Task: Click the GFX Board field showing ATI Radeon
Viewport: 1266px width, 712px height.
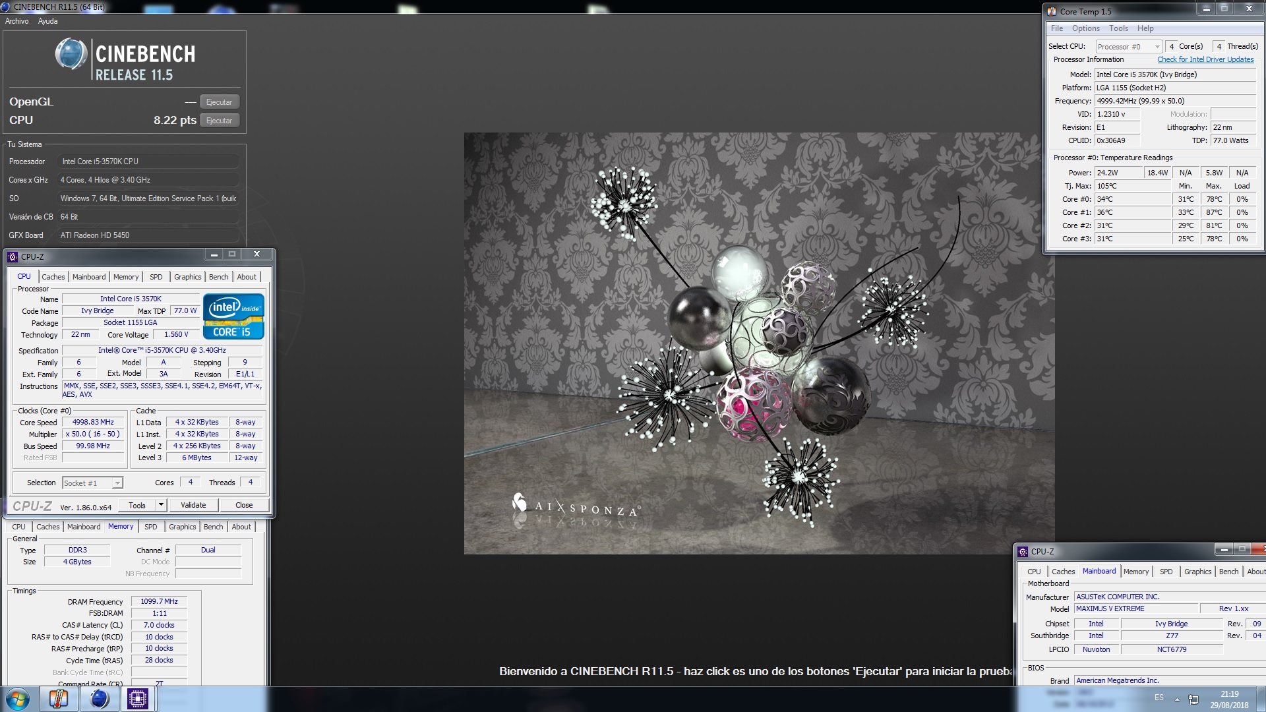Action: click(x=148, y=235)
